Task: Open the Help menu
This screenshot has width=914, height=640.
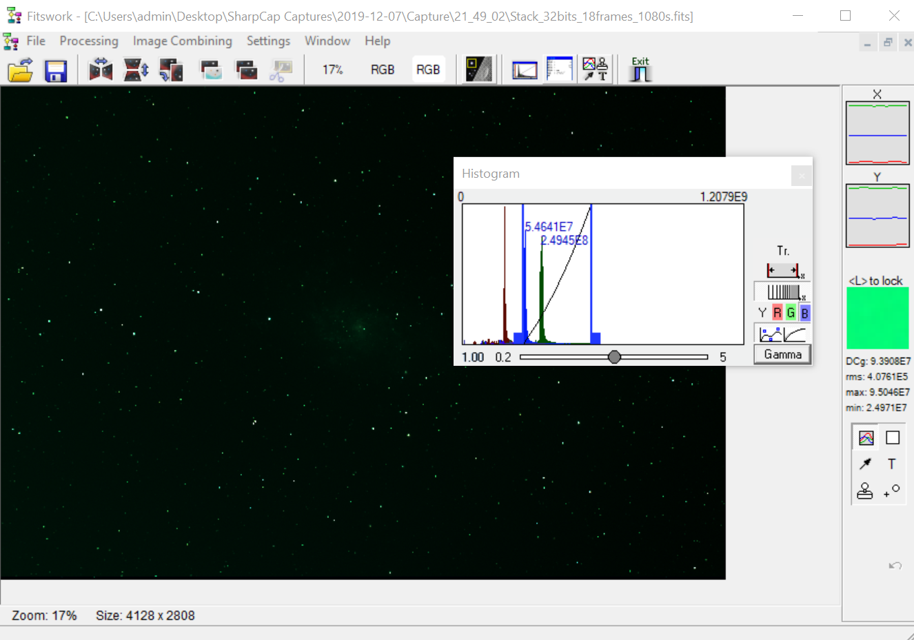Action: tap(378, 41)
